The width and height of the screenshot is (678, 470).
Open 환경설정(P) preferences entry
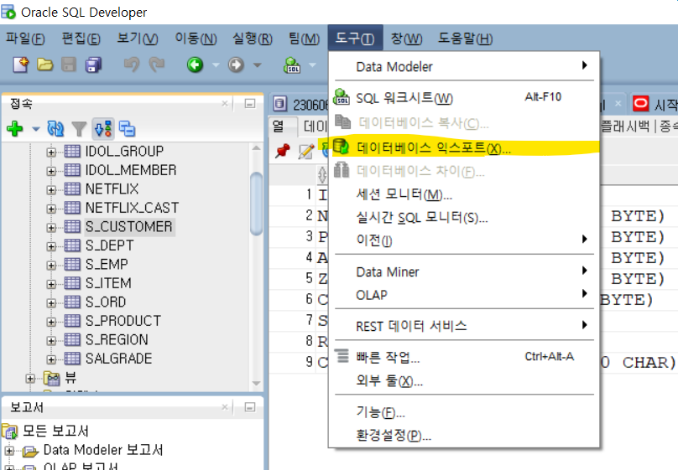tap(464, 435)
